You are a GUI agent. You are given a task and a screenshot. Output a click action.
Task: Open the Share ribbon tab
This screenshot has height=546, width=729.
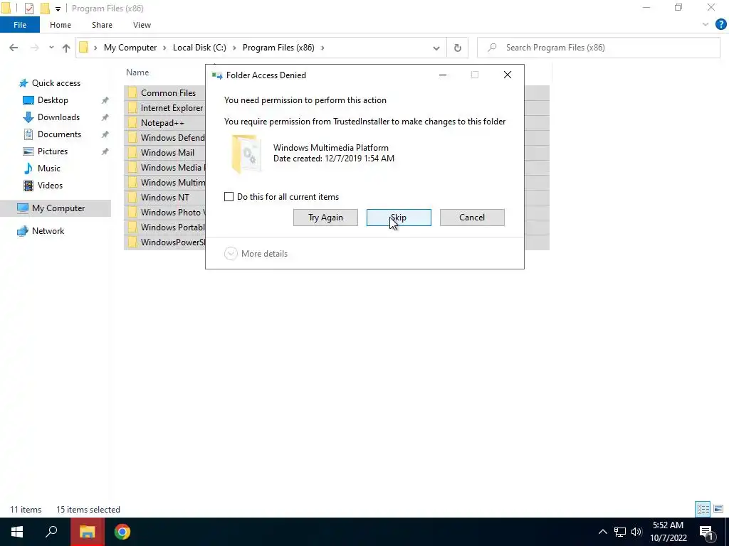coord(102,25)
